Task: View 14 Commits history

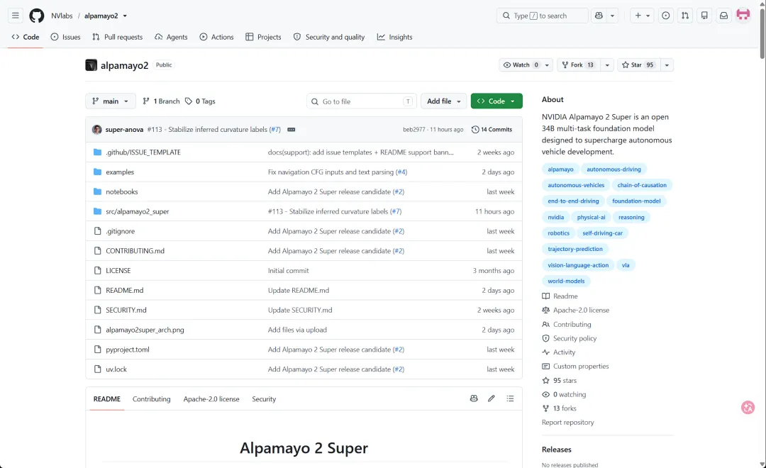Action: click(x=492, y=130)
